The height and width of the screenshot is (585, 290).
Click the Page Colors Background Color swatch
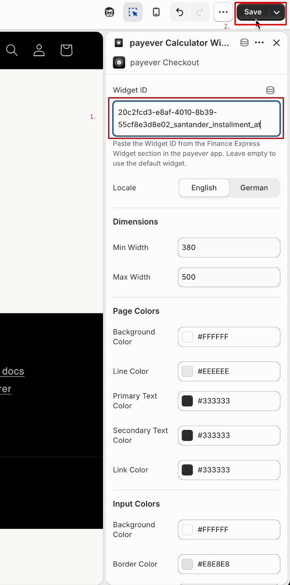(187, 337)
